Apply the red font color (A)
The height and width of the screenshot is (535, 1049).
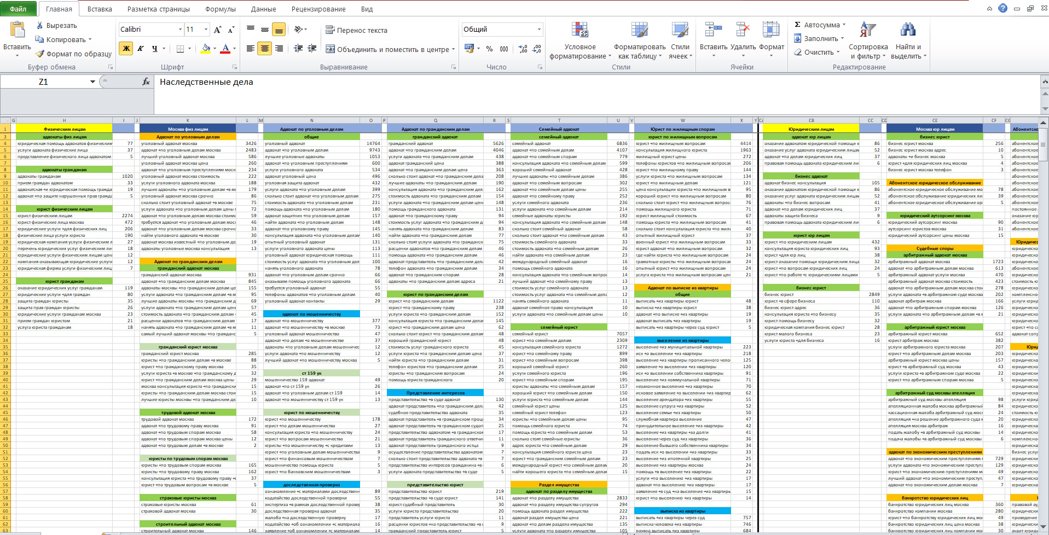225,49
